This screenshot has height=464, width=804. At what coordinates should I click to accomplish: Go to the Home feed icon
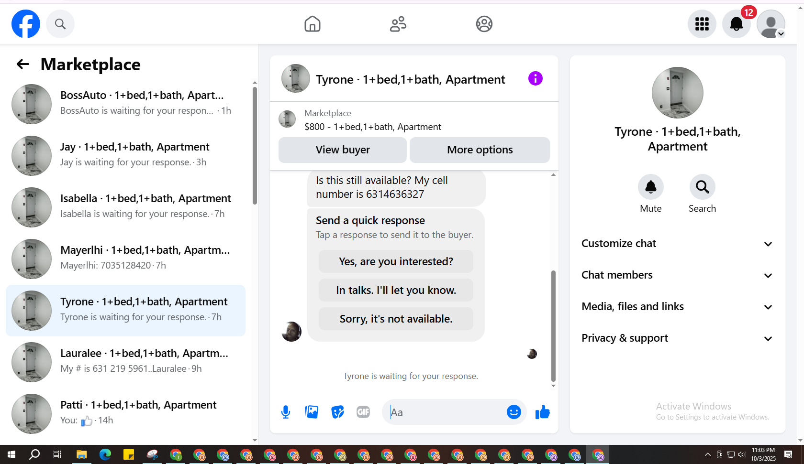click(x=313, y=24)
